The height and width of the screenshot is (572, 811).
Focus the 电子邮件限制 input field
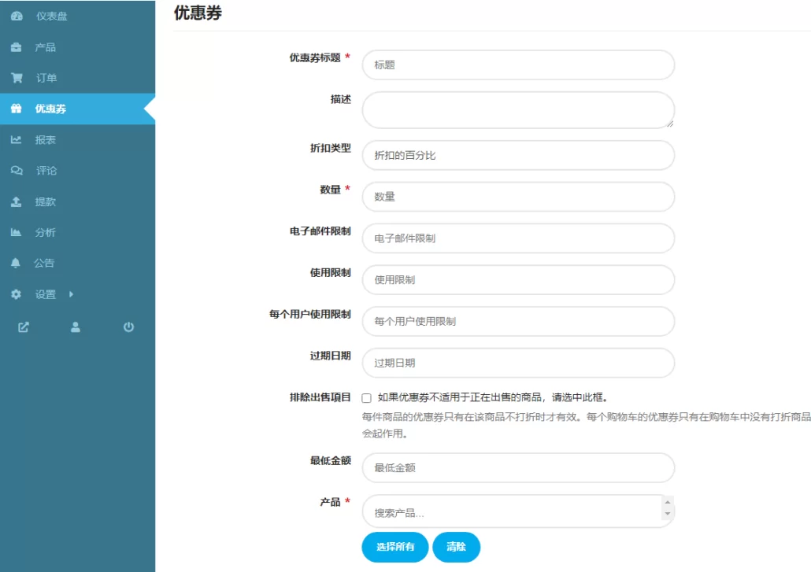(x=518, y=238)
